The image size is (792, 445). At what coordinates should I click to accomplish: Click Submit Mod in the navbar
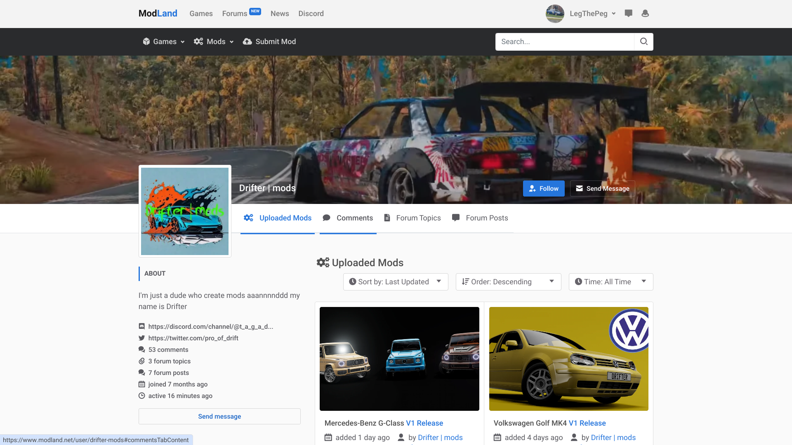[269, 42]
